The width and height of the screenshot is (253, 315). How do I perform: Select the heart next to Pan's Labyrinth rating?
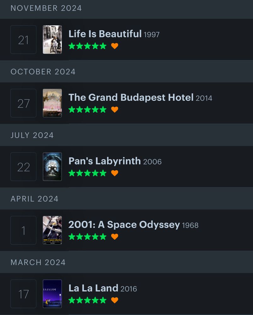[115, 173]
